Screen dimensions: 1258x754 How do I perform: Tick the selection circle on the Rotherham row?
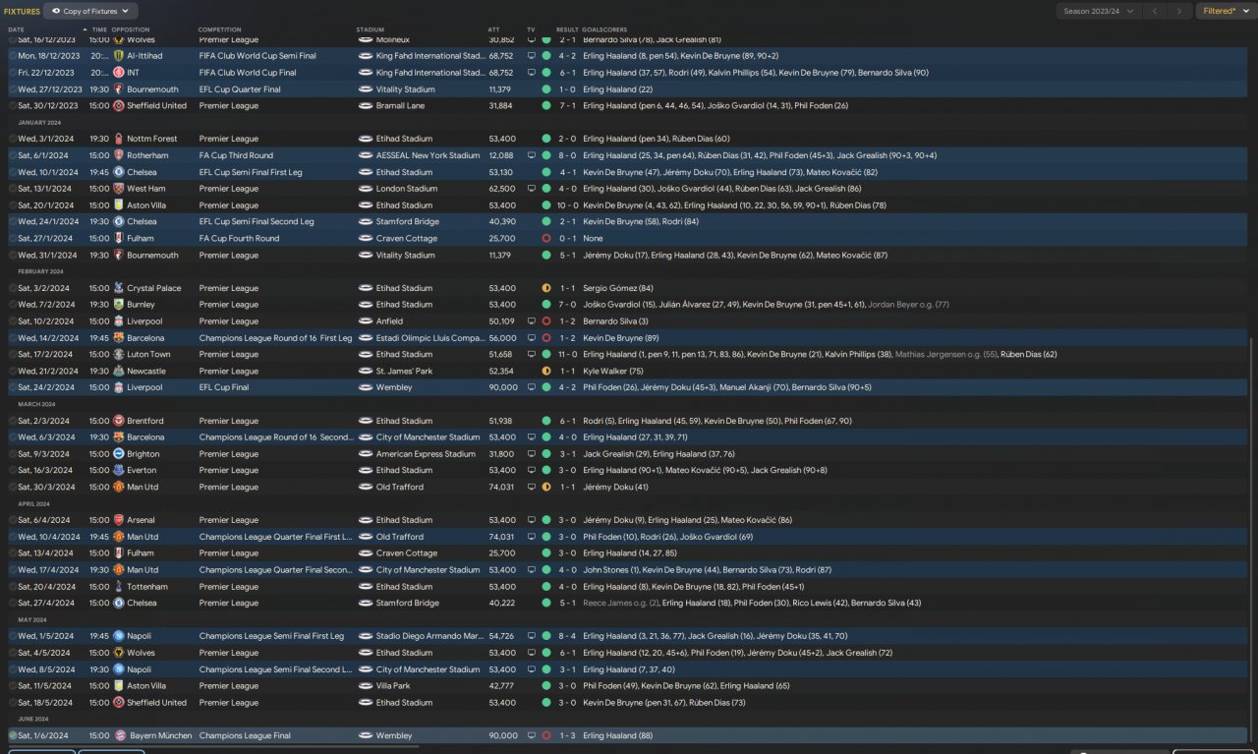[13, 155]
